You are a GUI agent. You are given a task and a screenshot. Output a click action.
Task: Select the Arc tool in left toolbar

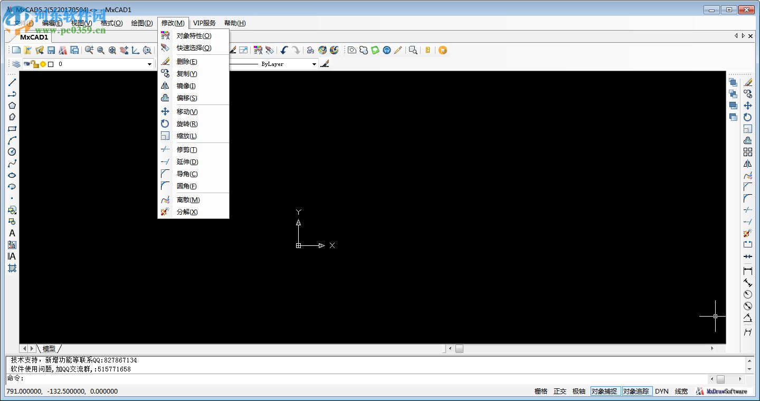coord(12,140)
